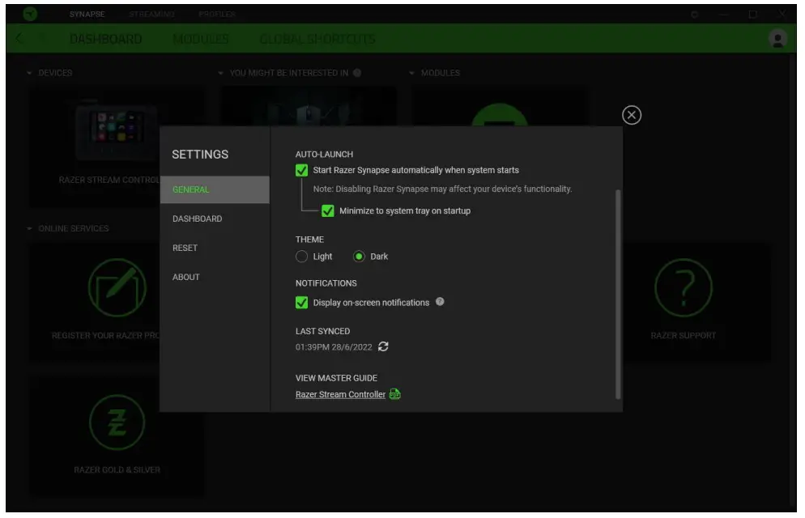
Task: Click the sync refresh icon beside last synced time
Action: click(383, 346)
